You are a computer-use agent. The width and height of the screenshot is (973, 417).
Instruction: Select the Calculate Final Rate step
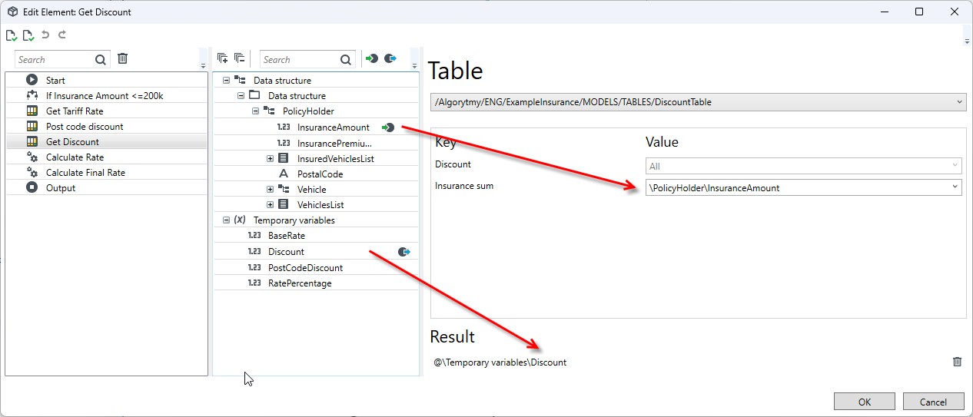coord(106,172)
